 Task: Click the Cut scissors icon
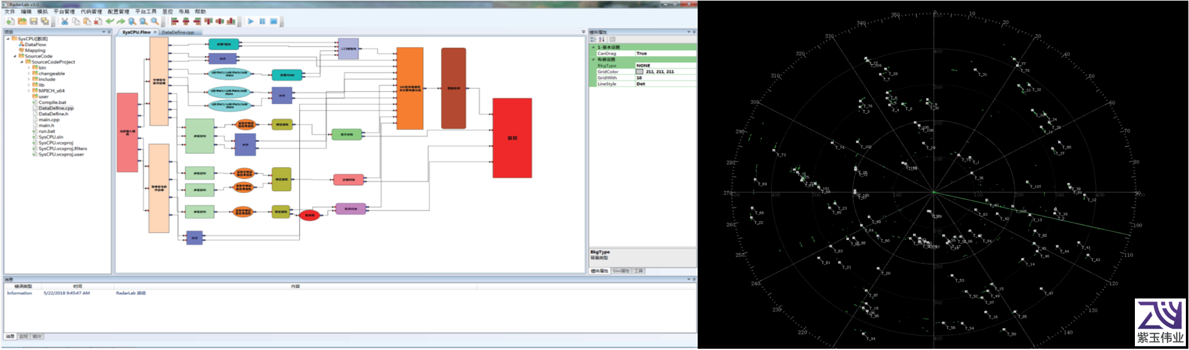64,21
